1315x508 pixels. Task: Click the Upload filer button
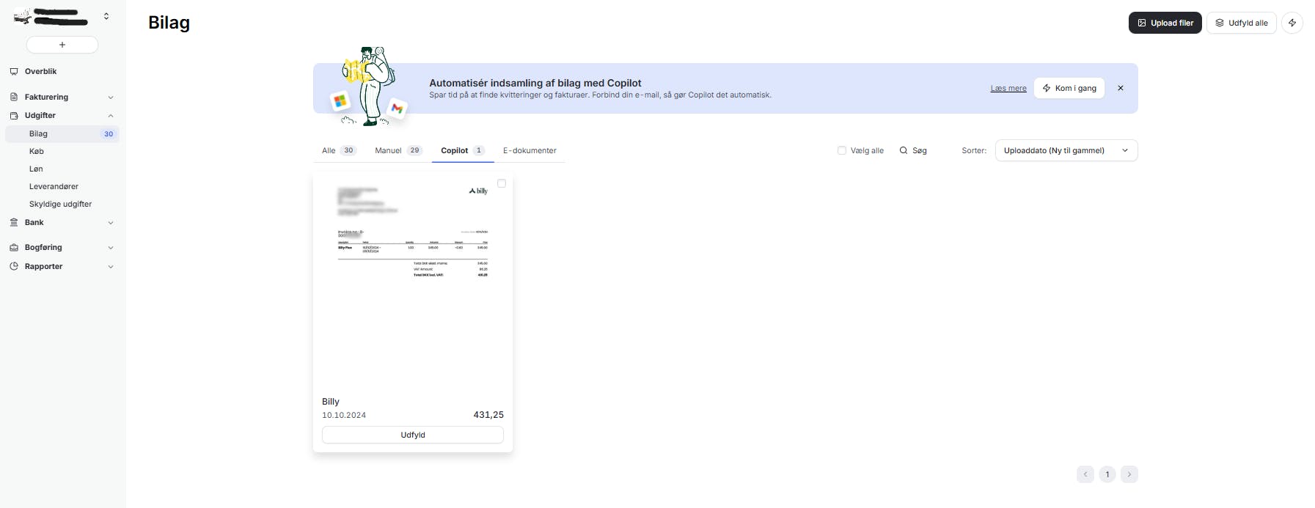(1165, 23)
